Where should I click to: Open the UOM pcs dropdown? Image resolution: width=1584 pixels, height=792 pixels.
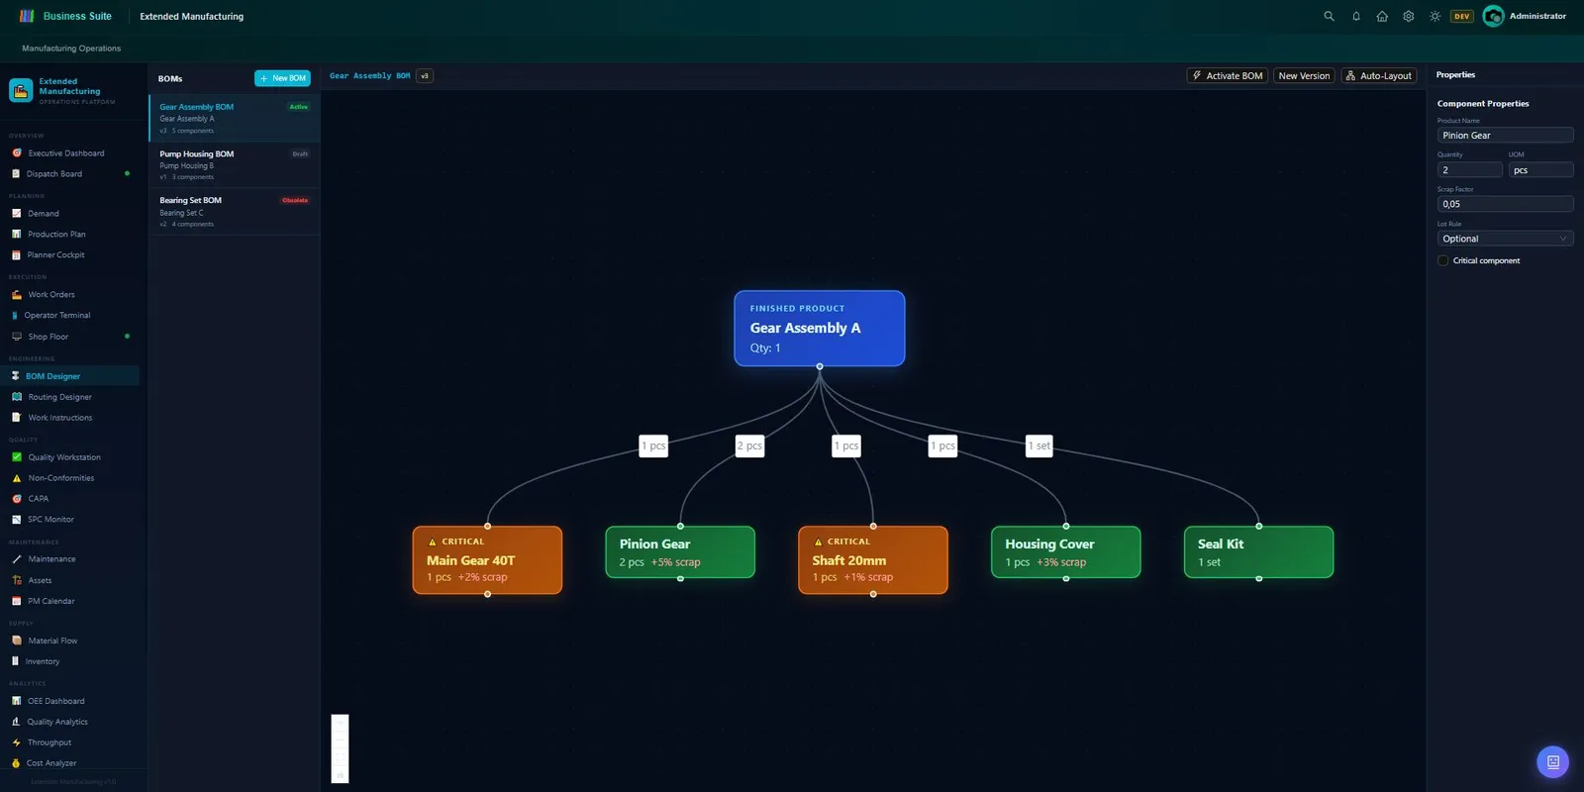(1540, 170)
